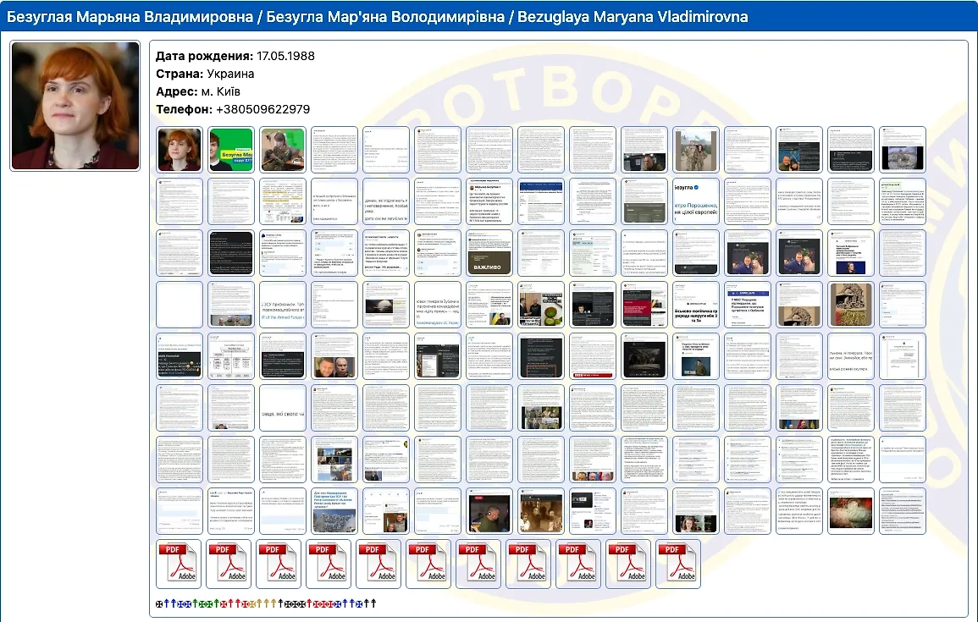Click the first black cross icon below the PDFs

(157, 603)
